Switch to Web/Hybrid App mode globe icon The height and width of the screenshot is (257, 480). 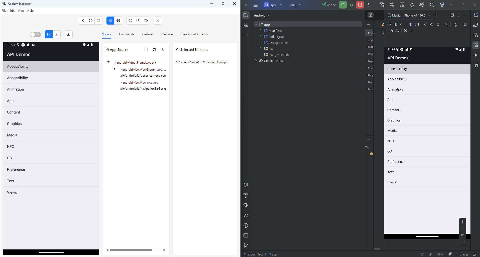pos(118,21)
